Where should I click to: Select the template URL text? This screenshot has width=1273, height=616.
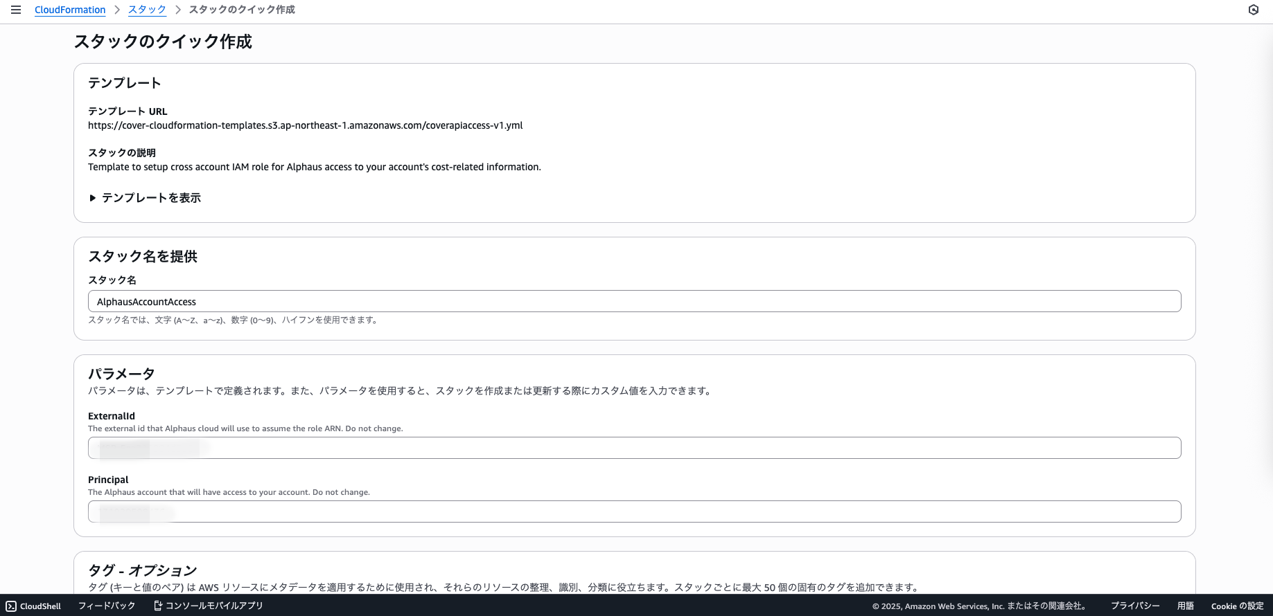pos(305,125)
